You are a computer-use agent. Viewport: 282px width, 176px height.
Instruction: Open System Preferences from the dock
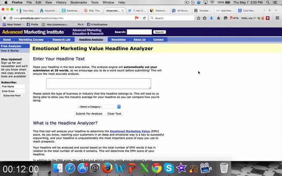(x=95, y=168)
